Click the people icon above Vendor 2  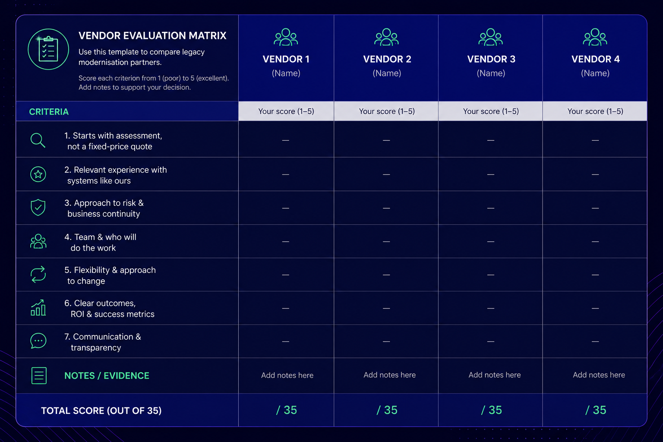[x=387, y=37]
